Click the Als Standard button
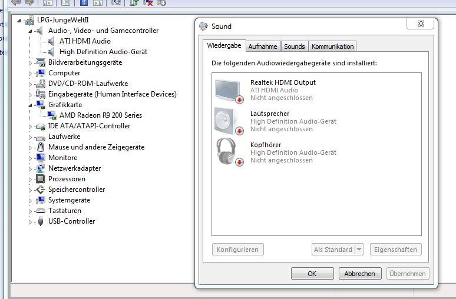The width and height of the screenshot is (456, 299). click(333, 250)
